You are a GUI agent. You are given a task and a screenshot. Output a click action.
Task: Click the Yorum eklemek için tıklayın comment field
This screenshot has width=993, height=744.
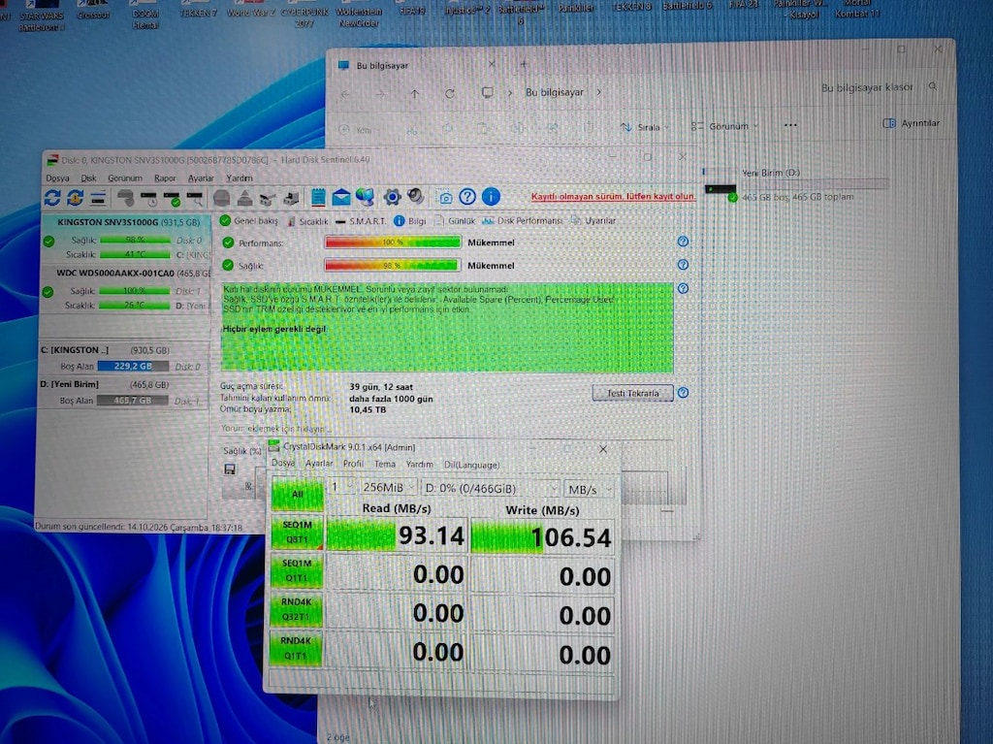coord(276,429)
